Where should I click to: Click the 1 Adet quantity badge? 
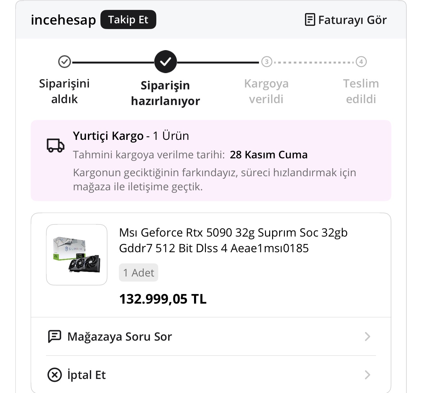click(138, 273)
